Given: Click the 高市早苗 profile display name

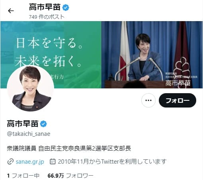Looking at the screenshot, I should coord(23,124).
